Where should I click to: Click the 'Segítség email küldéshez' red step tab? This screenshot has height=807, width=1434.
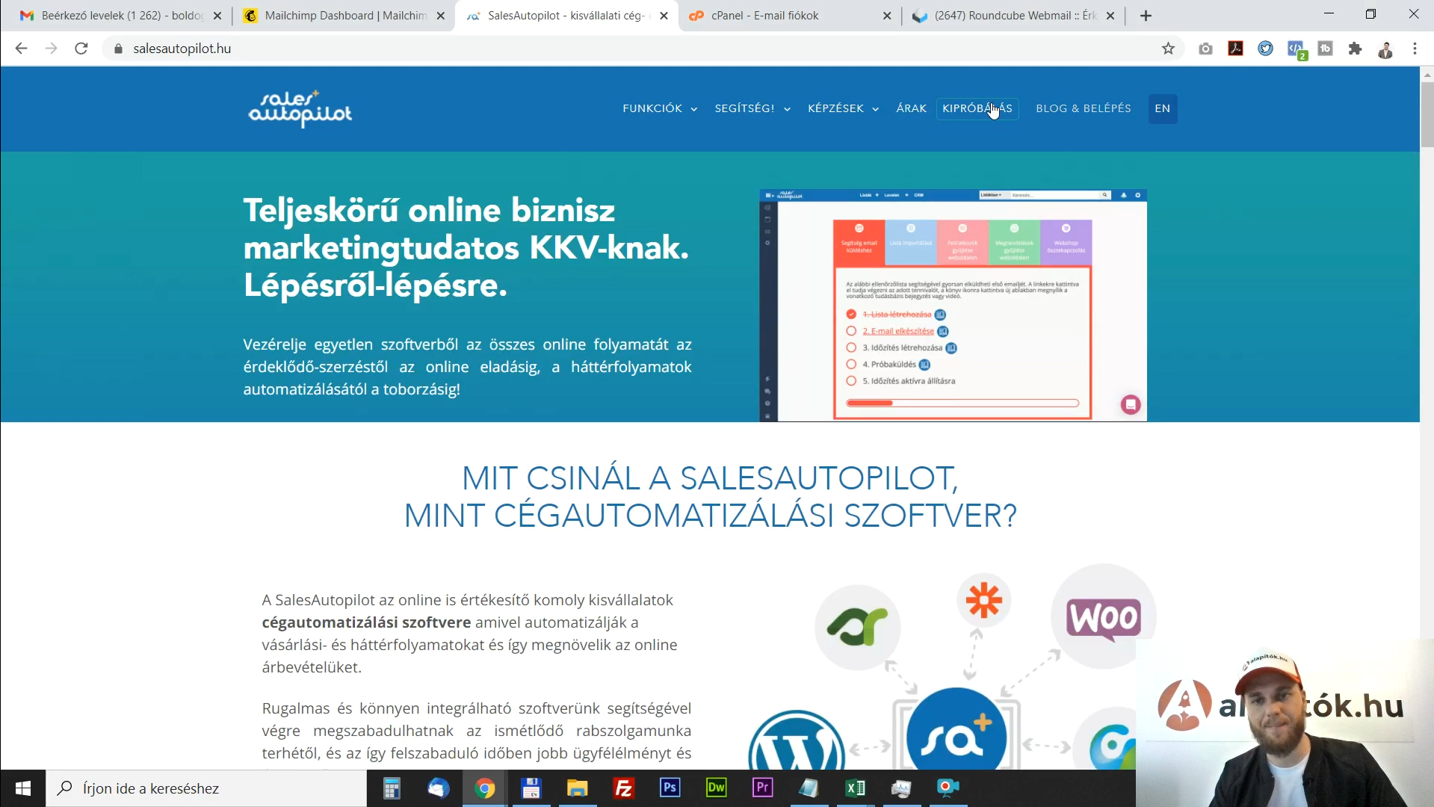(x=859, y=242)
